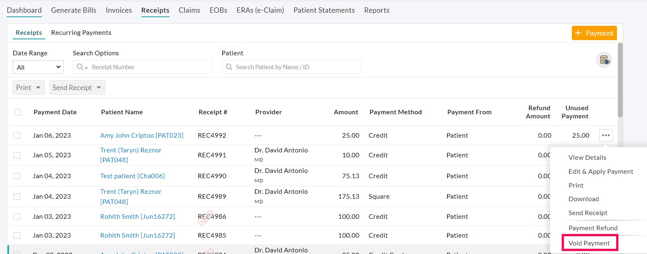Open patient link Amy John Criptoo [PAT023]
The height and width of the screenshot is (254, 647).
click(142, 135)
